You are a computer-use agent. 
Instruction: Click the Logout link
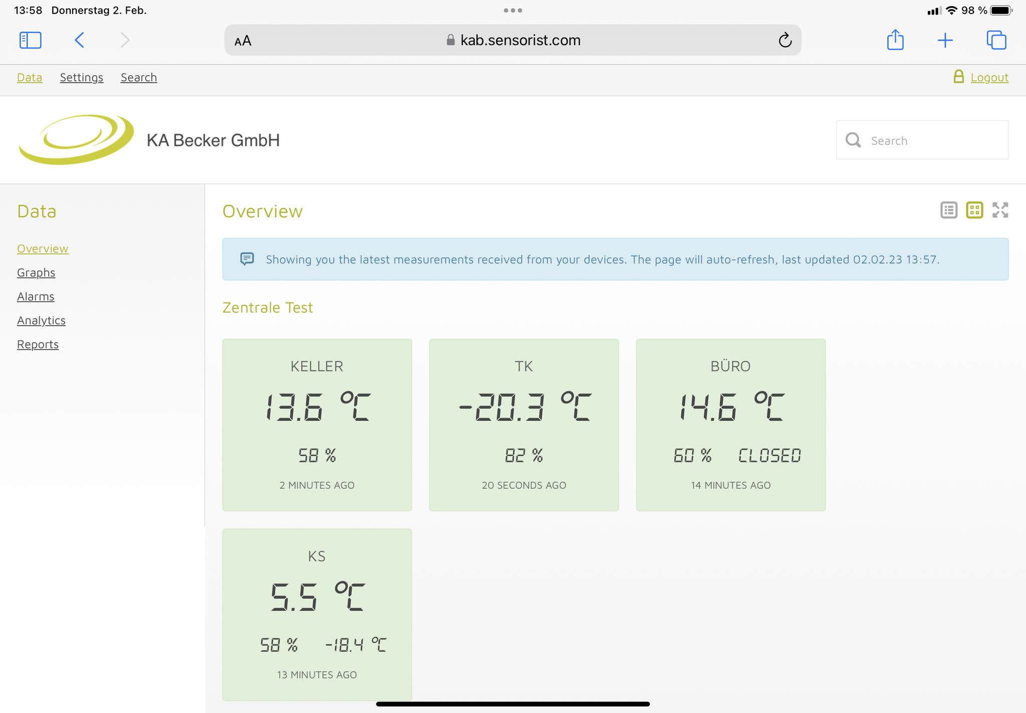pyautogui.click(x=989, y=78)
